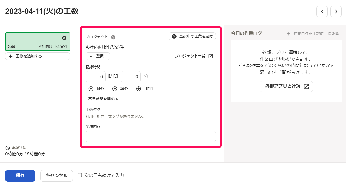Click the clock icon beside 登録状況
This screenshot has width=346, height=186.
click(8, 148)
